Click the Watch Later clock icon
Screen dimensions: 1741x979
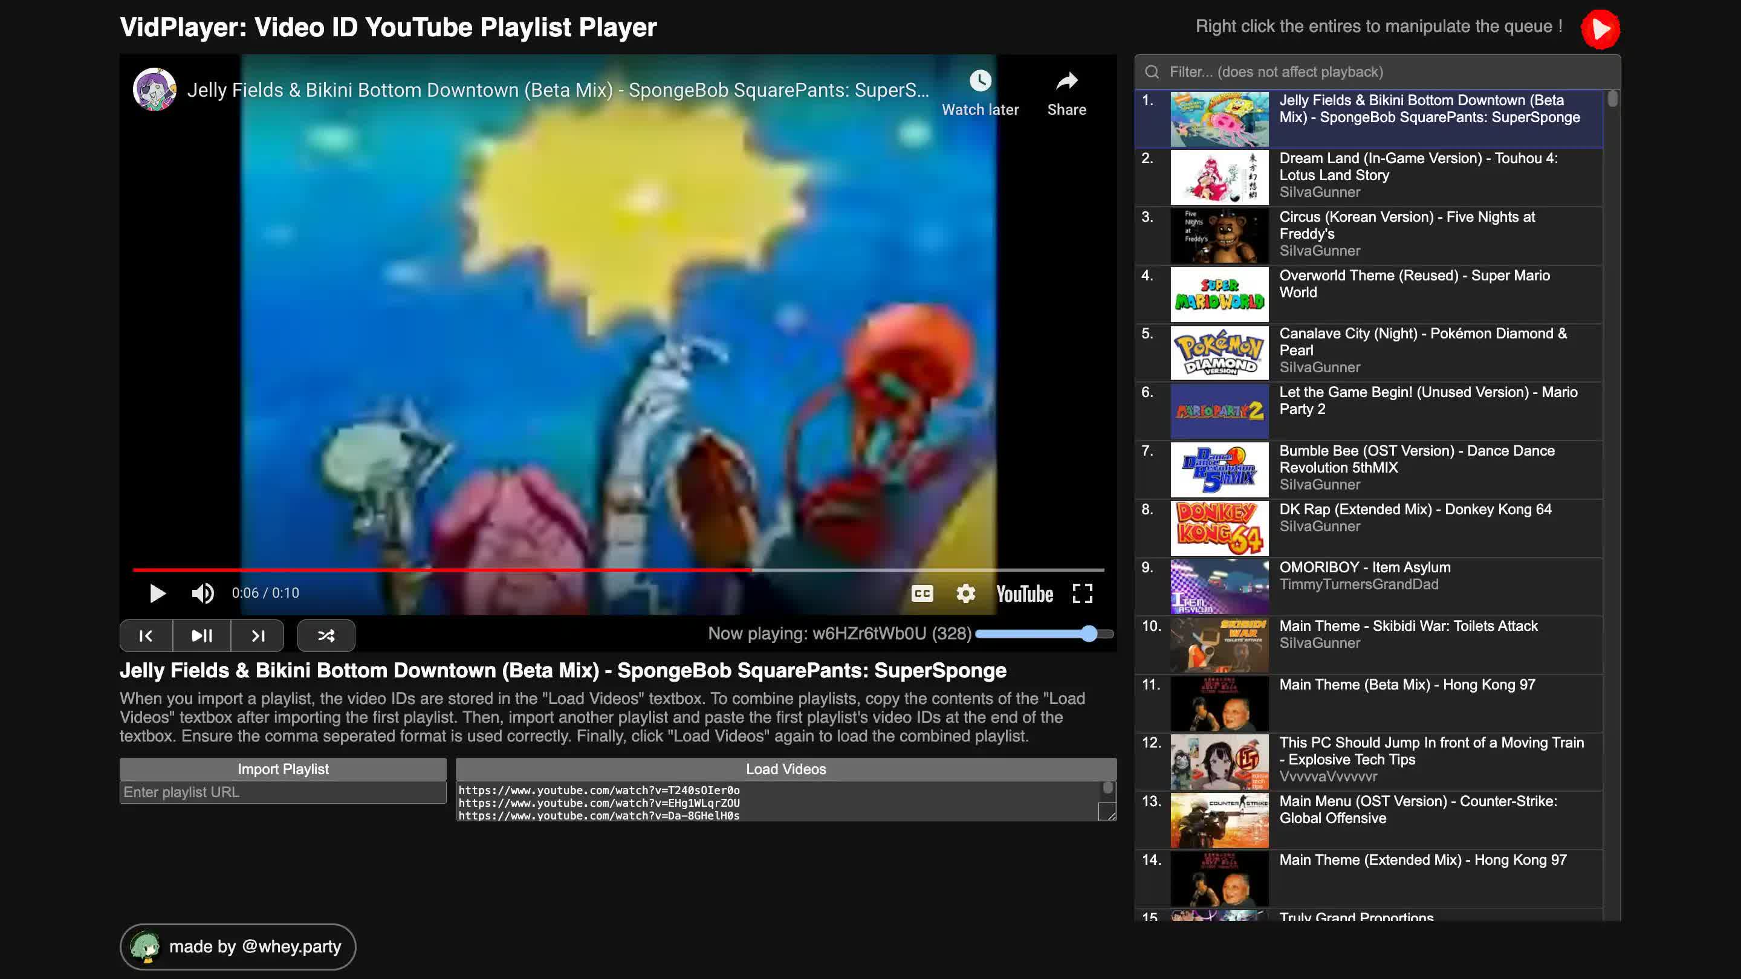979,80
